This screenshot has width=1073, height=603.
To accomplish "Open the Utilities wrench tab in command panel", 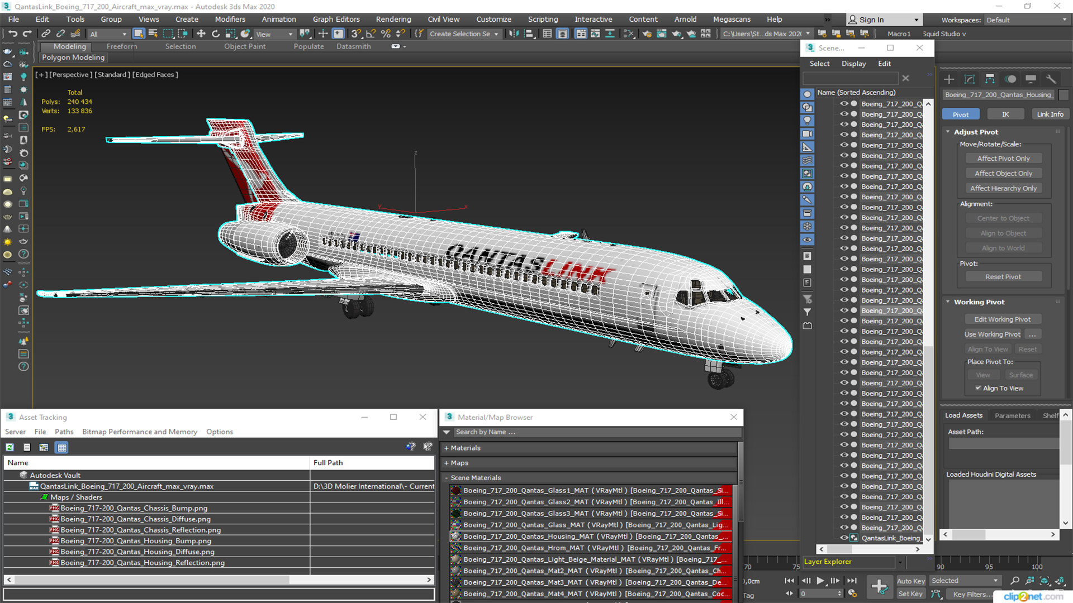I will 1051,79.
